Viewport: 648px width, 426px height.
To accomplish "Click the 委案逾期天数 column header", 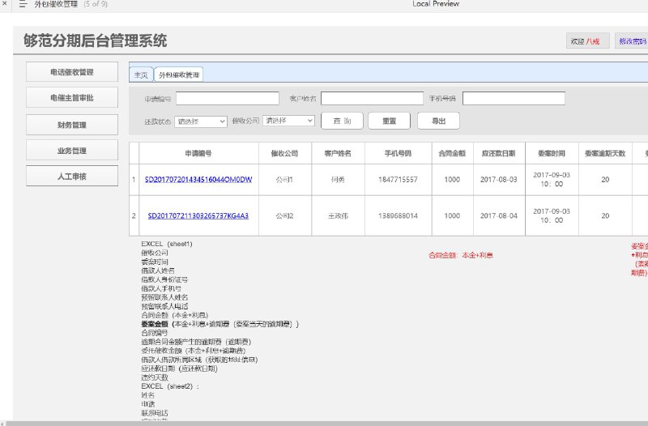I will (x=605, y=153).
